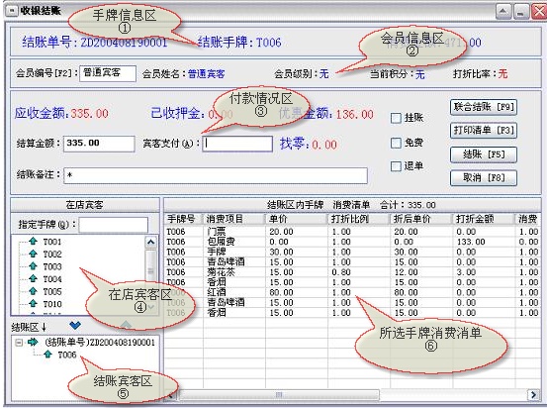Click the T005 arrow icon
Screen dimensions: 547x408
34,290
